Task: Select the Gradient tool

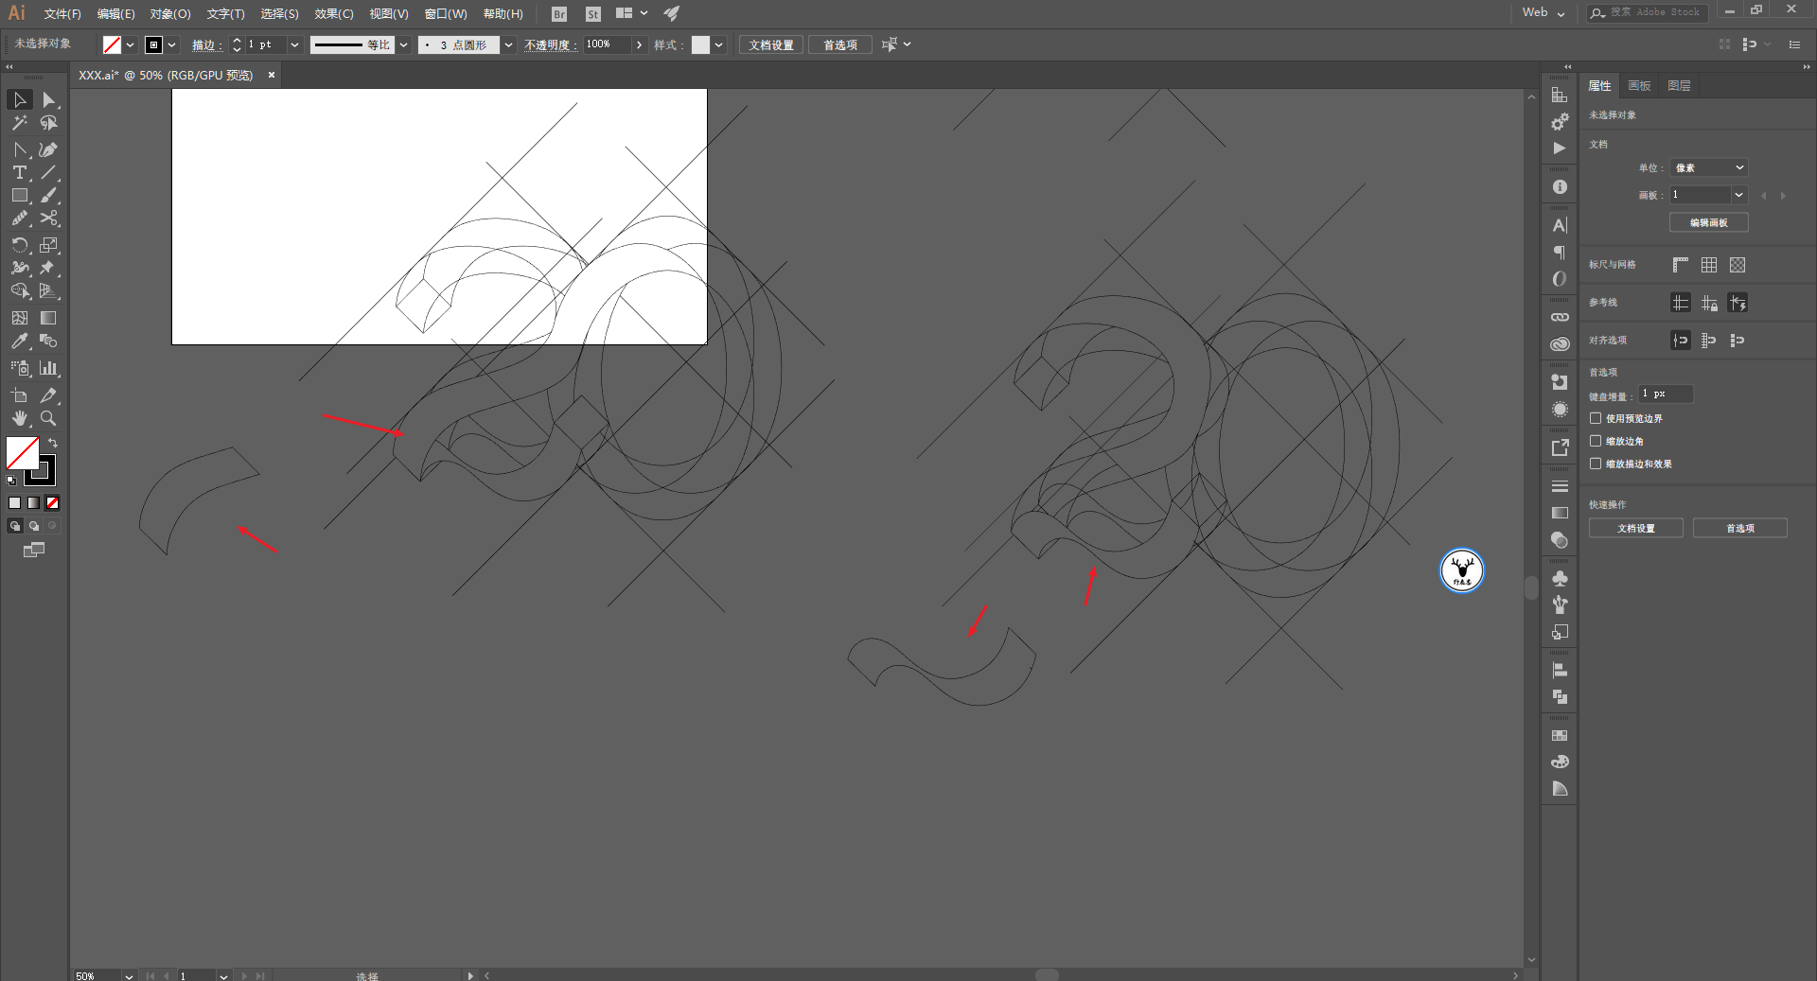Action: click(49, 318)
